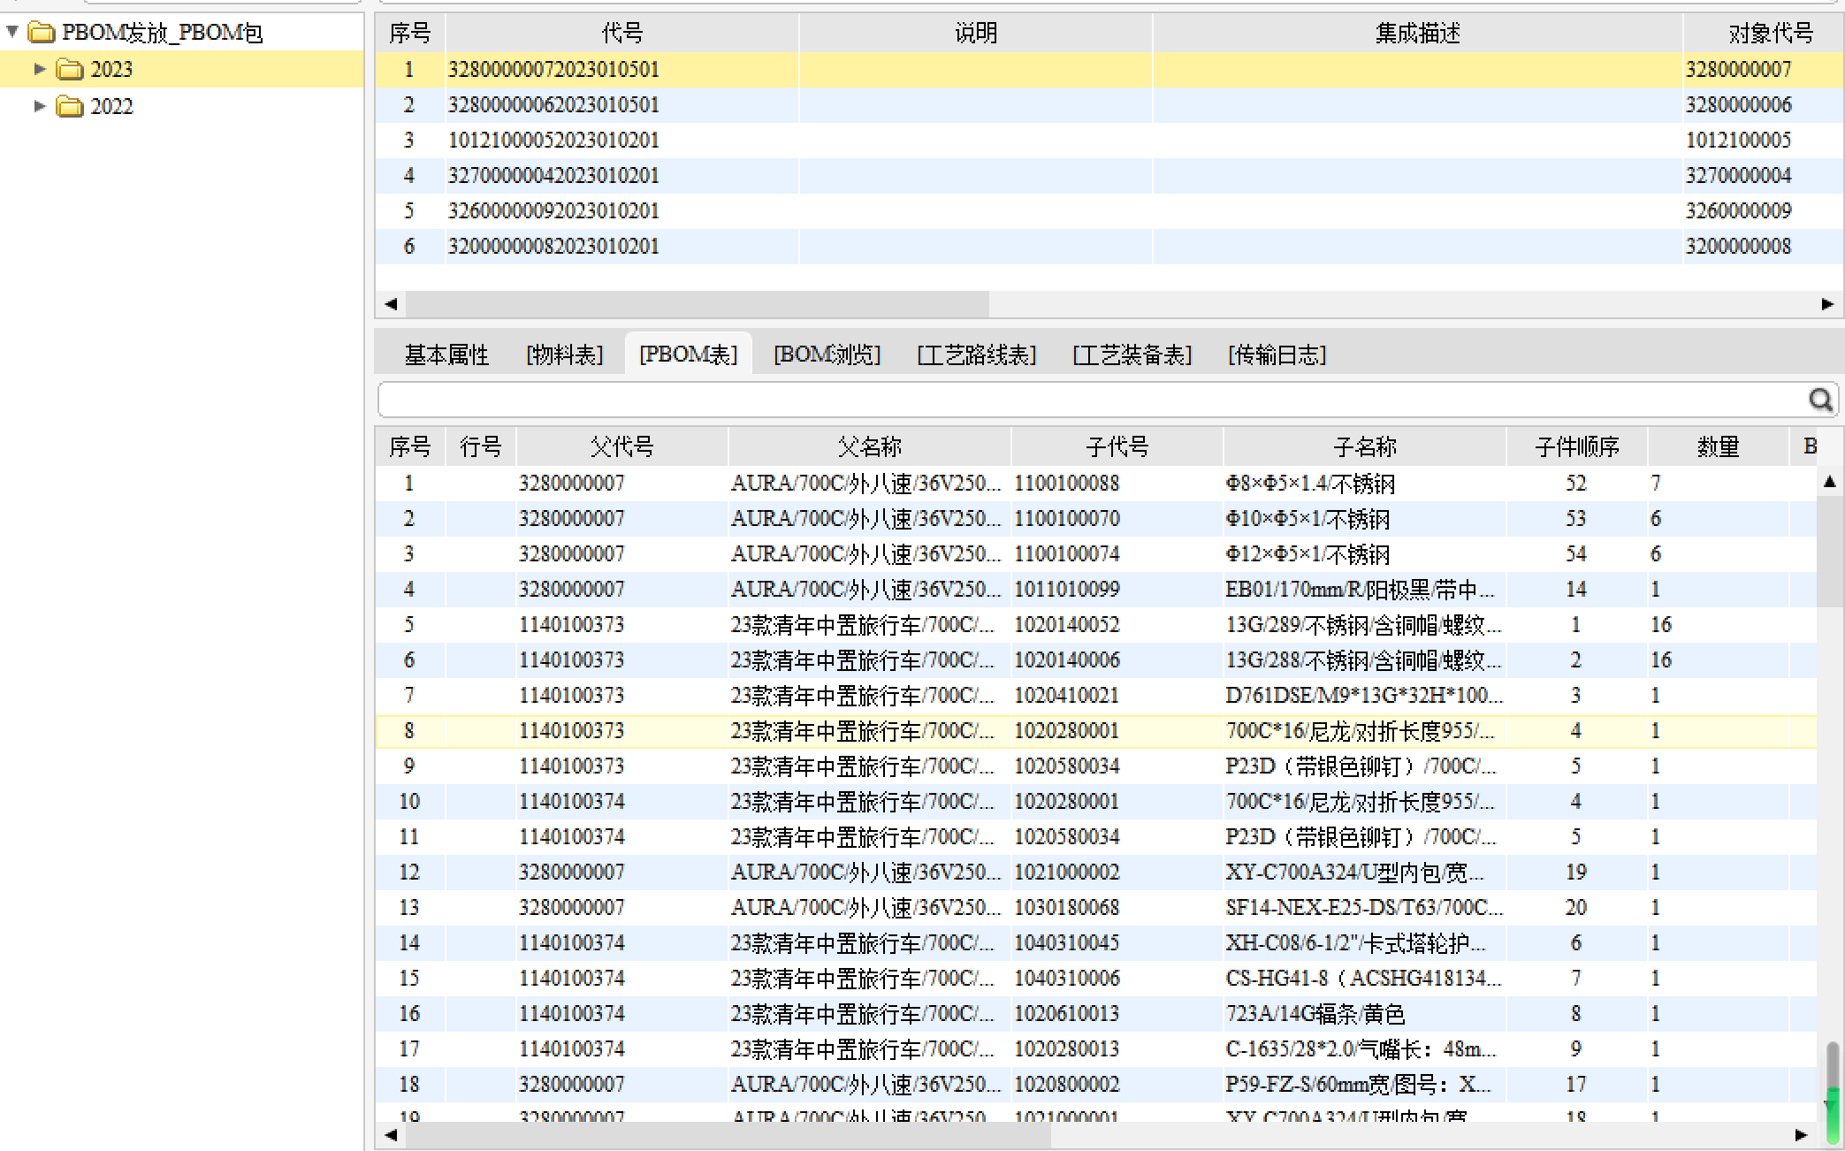Expand the 2023 folder node
1845x1151 pixels.
point(40,69)
